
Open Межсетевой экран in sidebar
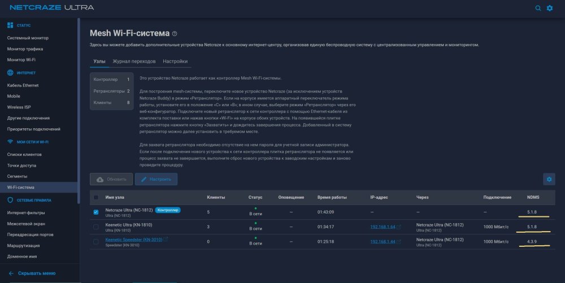click(x=26, y=224)
